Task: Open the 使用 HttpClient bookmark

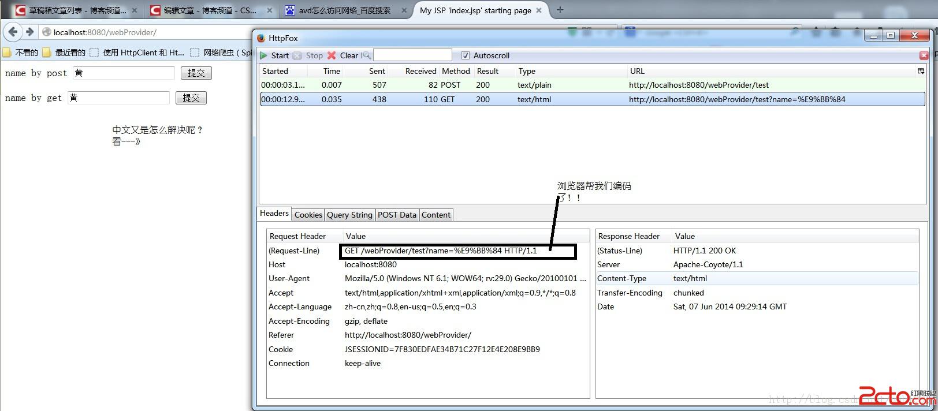Action: [x=137, y=53]
